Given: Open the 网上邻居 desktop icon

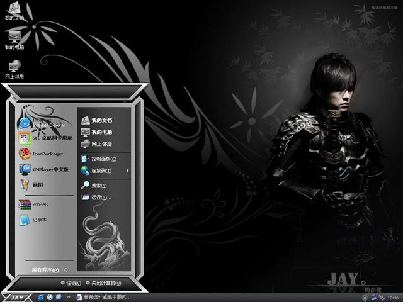Looking at the screenshot, I should (x=14, y=70).
